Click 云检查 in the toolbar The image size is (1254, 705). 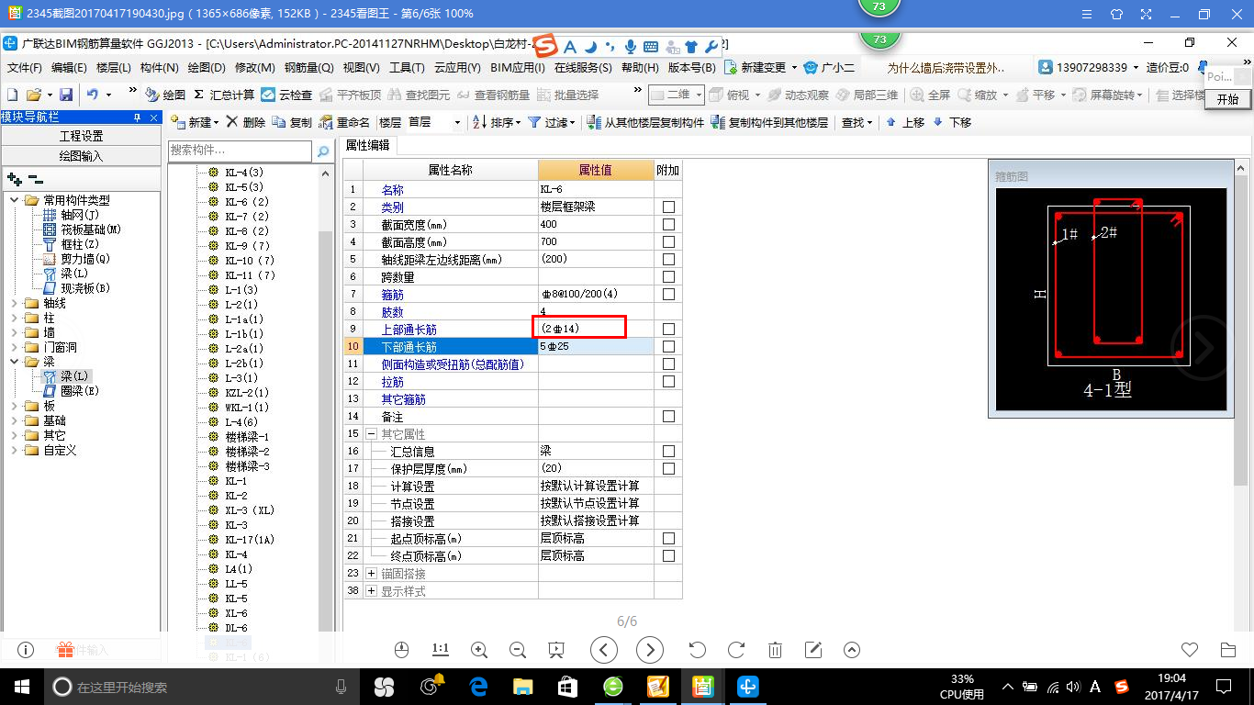(286, 95)
